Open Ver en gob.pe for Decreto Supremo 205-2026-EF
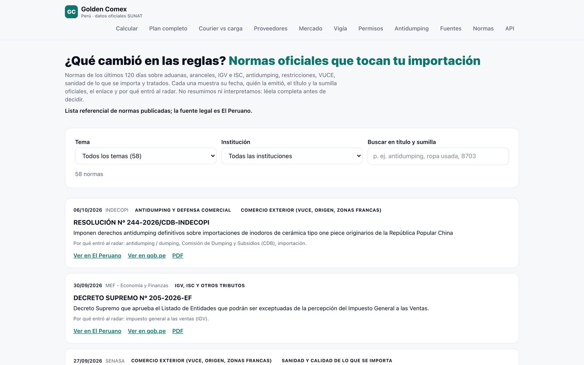 [x=147, y=331]
